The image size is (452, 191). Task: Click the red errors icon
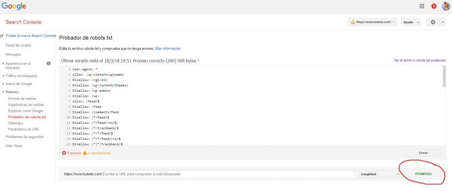(64, 153)
